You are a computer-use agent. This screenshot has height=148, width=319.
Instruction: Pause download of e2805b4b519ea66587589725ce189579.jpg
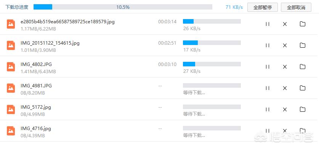click(268, 24)
